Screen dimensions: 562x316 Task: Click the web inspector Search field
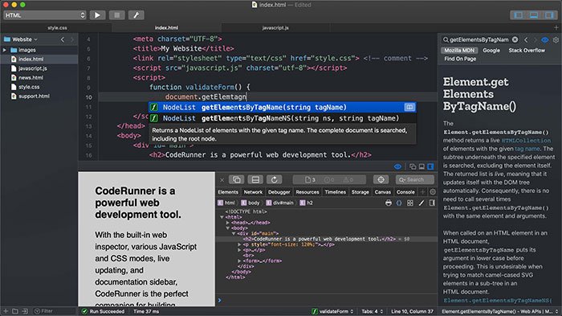[x=415, y=179]
